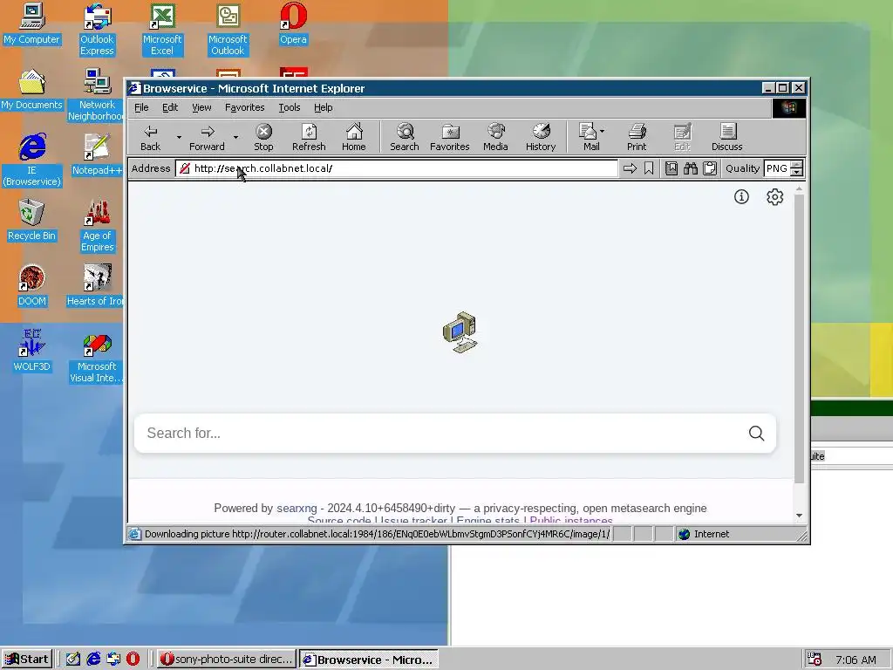This screenshot has height=670, width=893.
Task: Expand the Back button history dropdown arrow
Action: click(179, 137)
